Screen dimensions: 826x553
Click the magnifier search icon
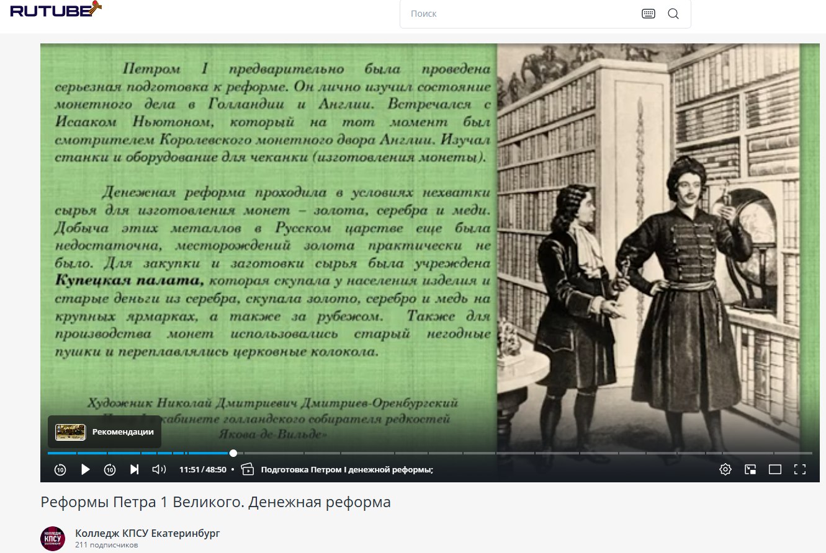point(673,14)
